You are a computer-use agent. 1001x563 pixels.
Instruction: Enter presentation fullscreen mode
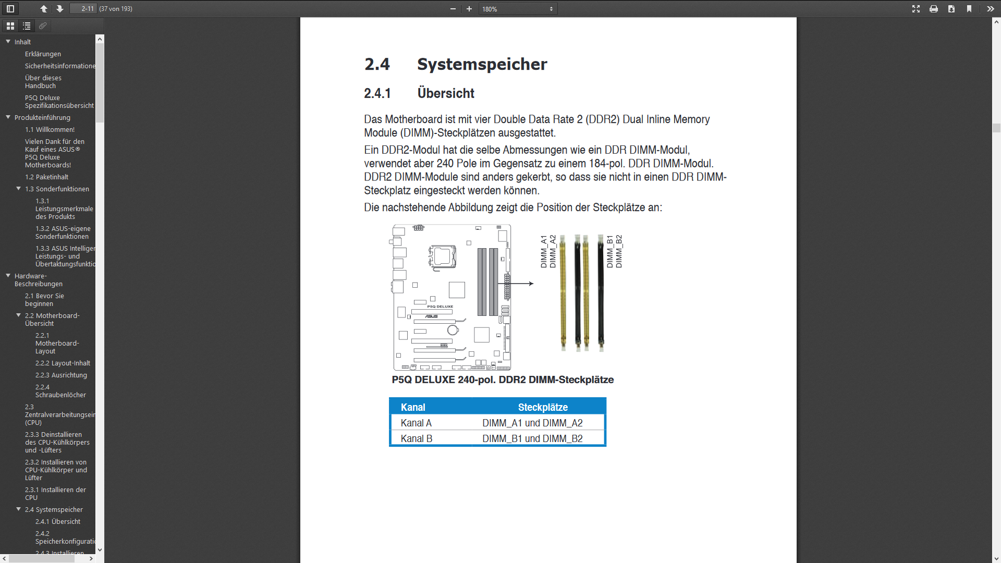(916, 9)
